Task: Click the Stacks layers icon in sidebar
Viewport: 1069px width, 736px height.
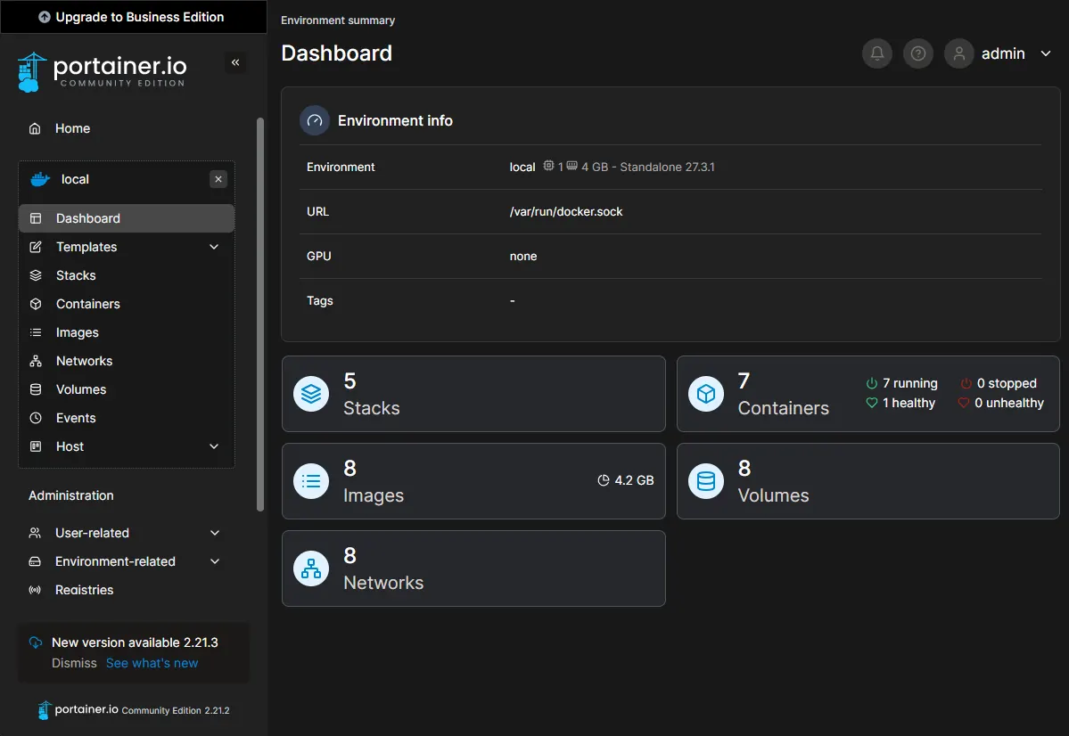Action: click(36, 276)
